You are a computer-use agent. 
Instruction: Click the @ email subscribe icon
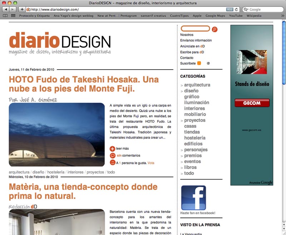coord(208,63)
